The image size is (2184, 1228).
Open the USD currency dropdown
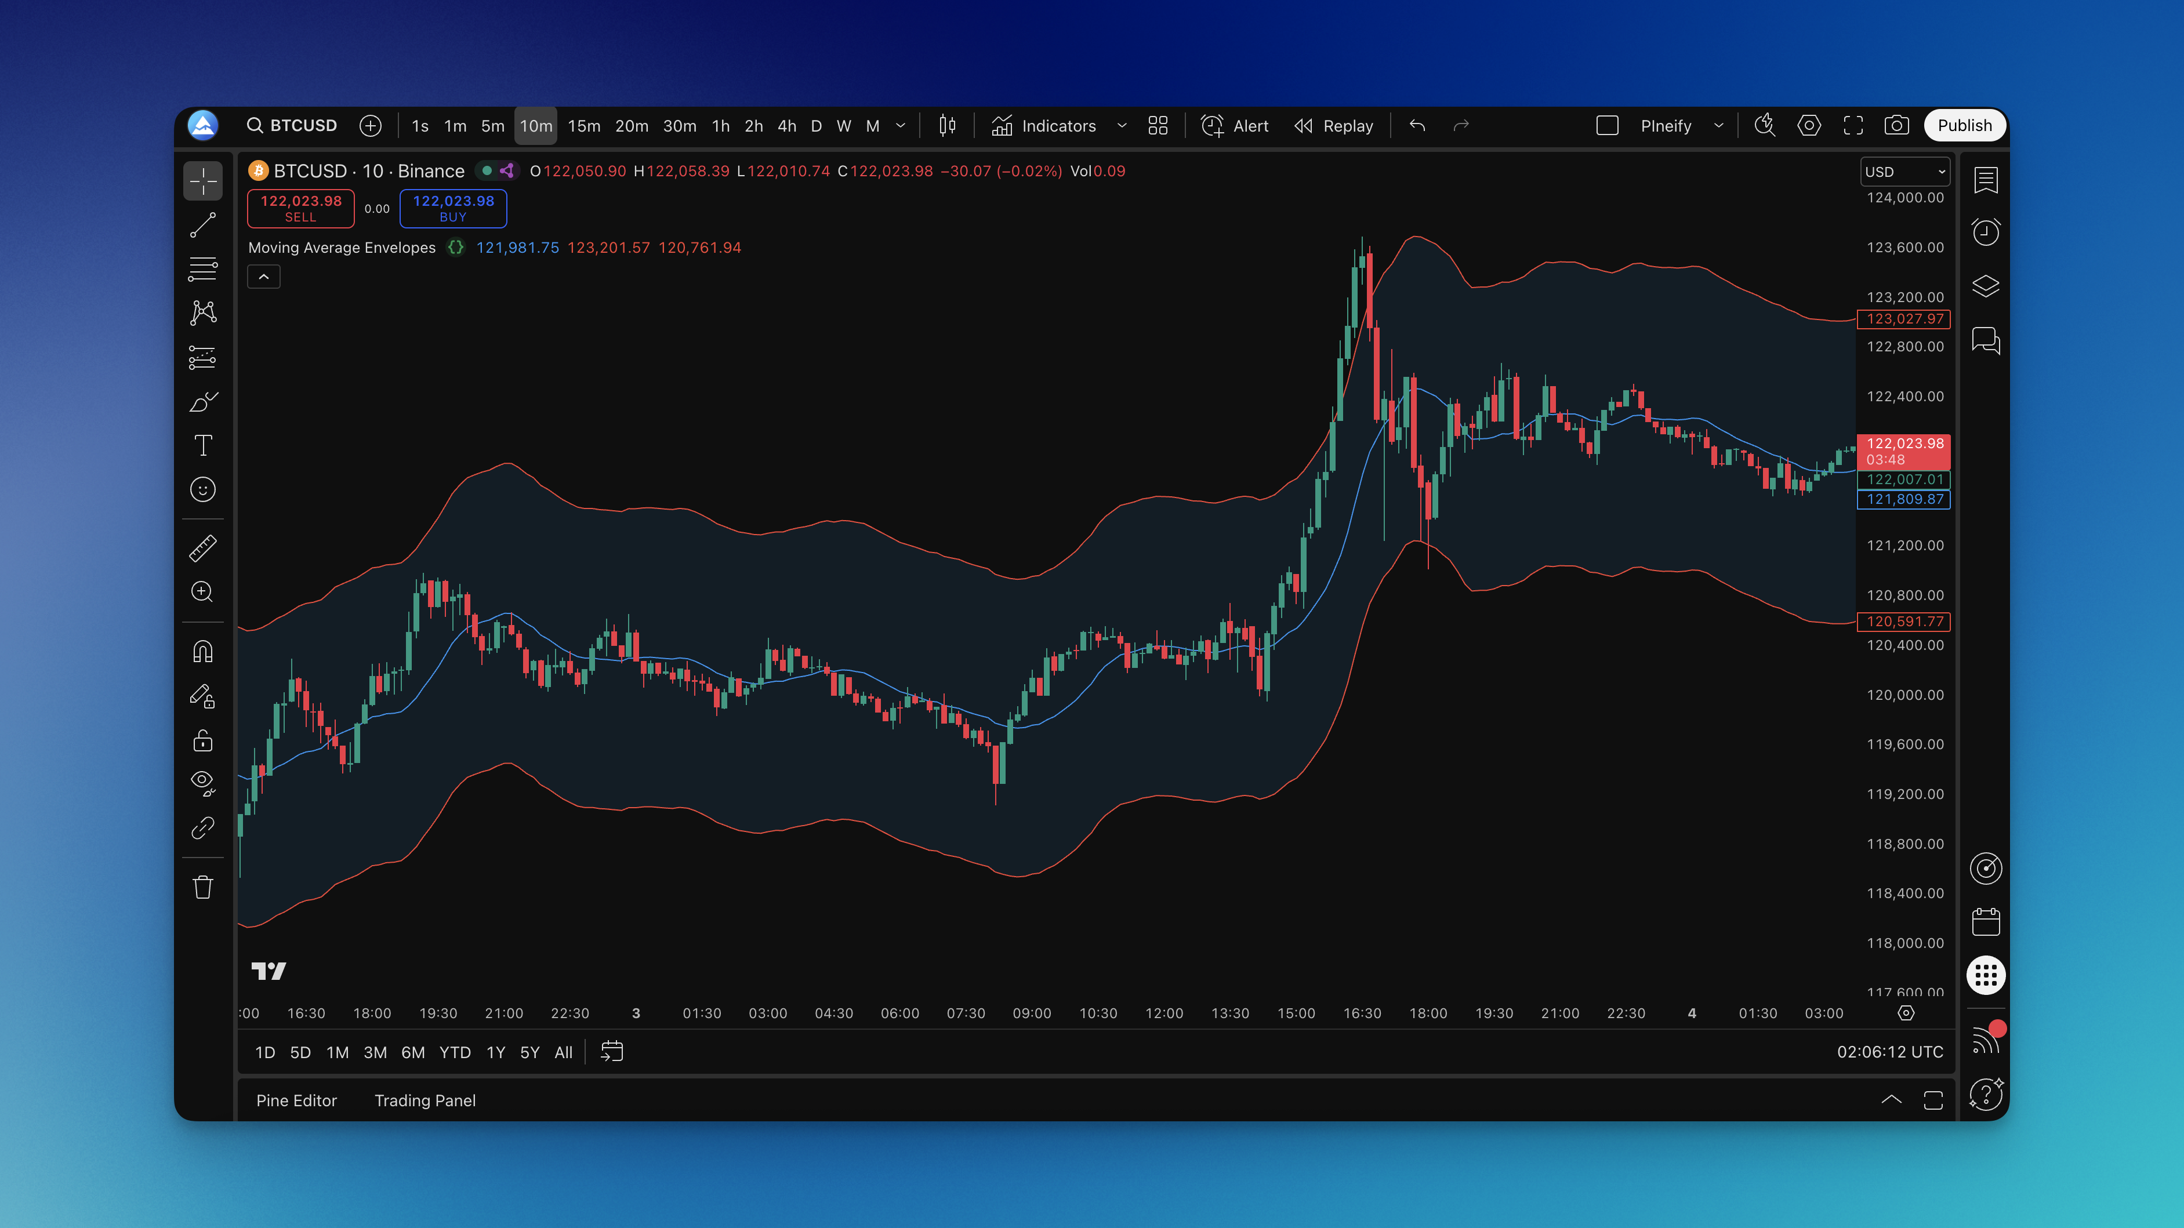pyautogui.click(x=1904, y=171)
